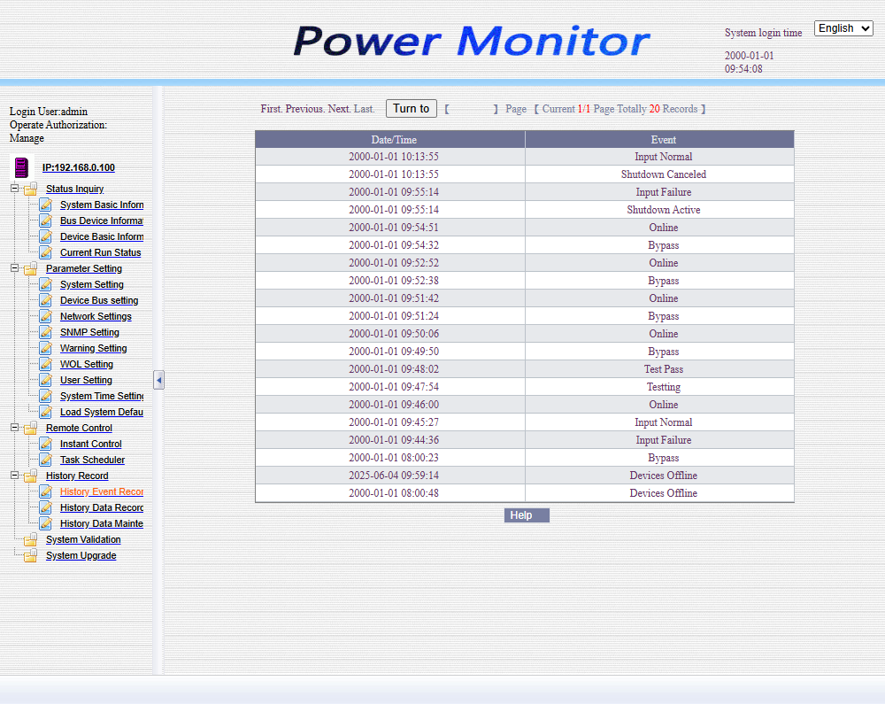
Task: Click the page icon next to System Basic Information
Action: [x=46, y=205]
